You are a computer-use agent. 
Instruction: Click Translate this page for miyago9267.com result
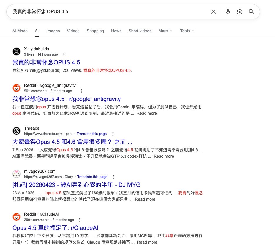pos(92,177)
